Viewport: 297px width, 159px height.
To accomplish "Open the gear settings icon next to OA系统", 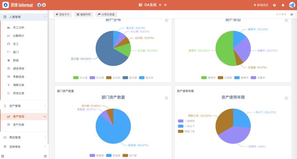I will pyautogui.click(x=160, y=5).
